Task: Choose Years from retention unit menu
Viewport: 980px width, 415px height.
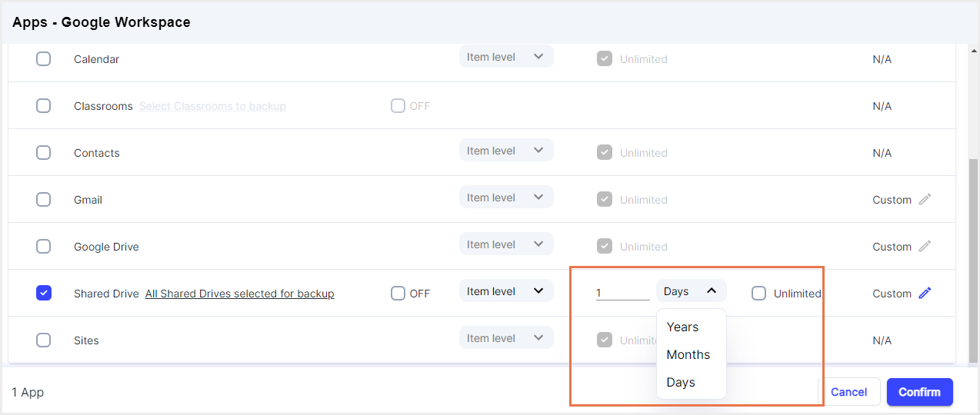Action: point(682,327)
